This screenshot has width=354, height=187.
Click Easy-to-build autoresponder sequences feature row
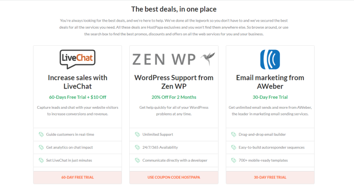[x=270, y=147]
